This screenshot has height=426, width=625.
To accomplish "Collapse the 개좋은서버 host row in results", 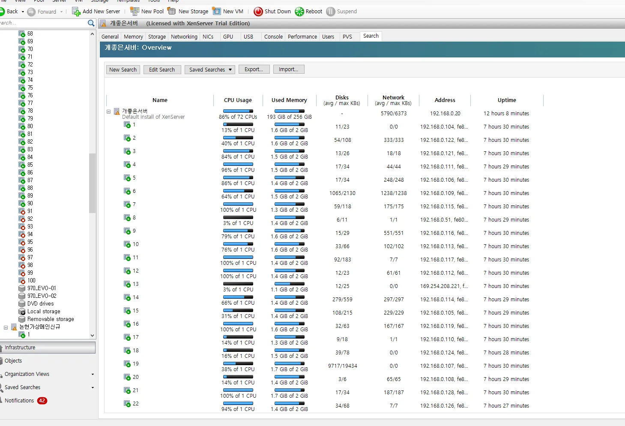I will click(x=109, y=112).
